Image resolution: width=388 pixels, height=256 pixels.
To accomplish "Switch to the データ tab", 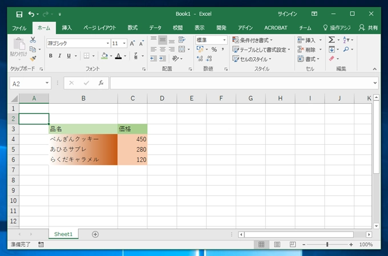I will [x=155, y=28].
